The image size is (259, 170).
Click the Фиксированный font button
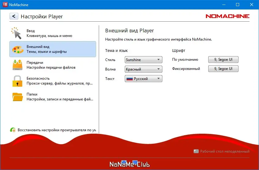[x=223, y=69]
